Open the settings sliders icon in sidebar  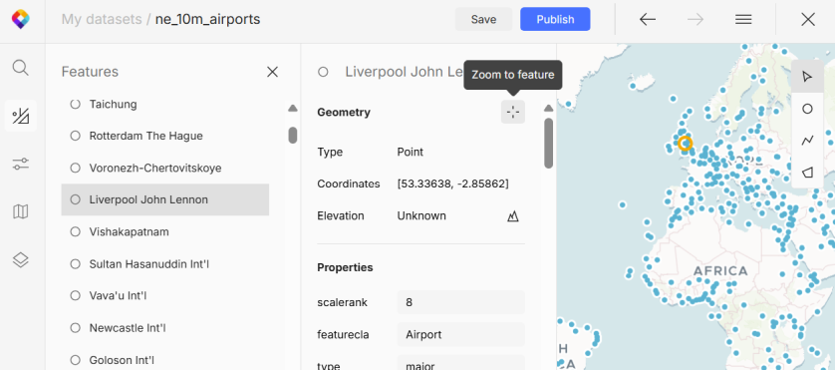(x=20, y=164)
